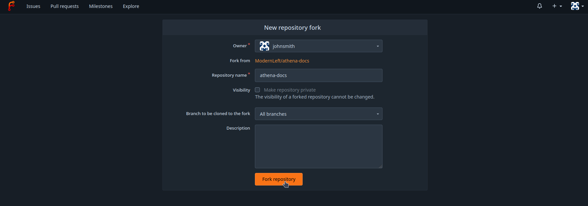Go to Issues in top navigation
588x206 pixels.
[x=33, y=6]
